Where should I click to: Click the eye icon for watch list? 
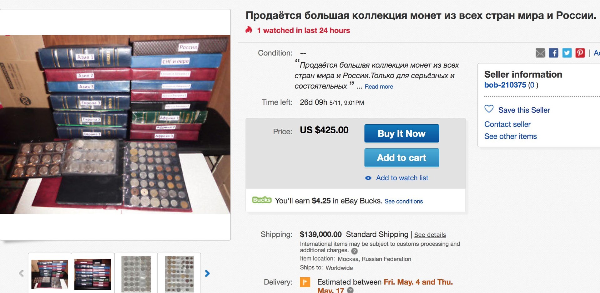pyautogui.click(x=368, y=178)
